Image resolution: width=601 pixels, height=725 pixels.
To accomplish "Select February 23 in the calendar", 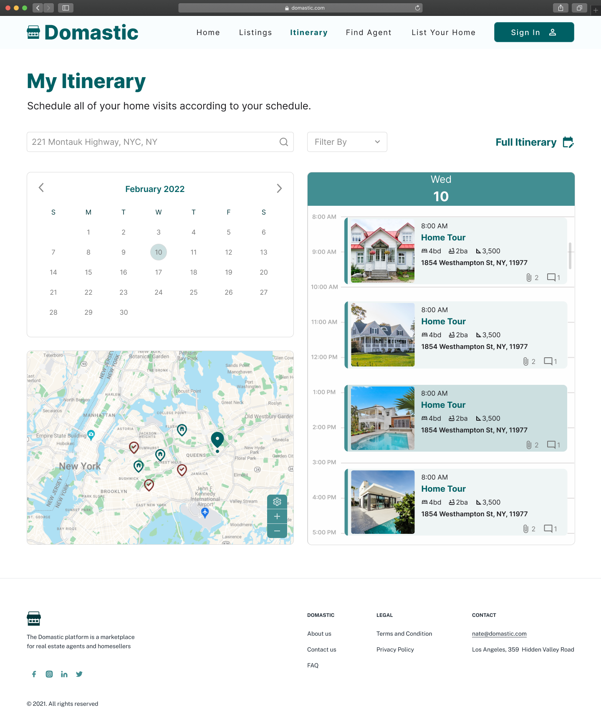I will (x=124, y=292).
